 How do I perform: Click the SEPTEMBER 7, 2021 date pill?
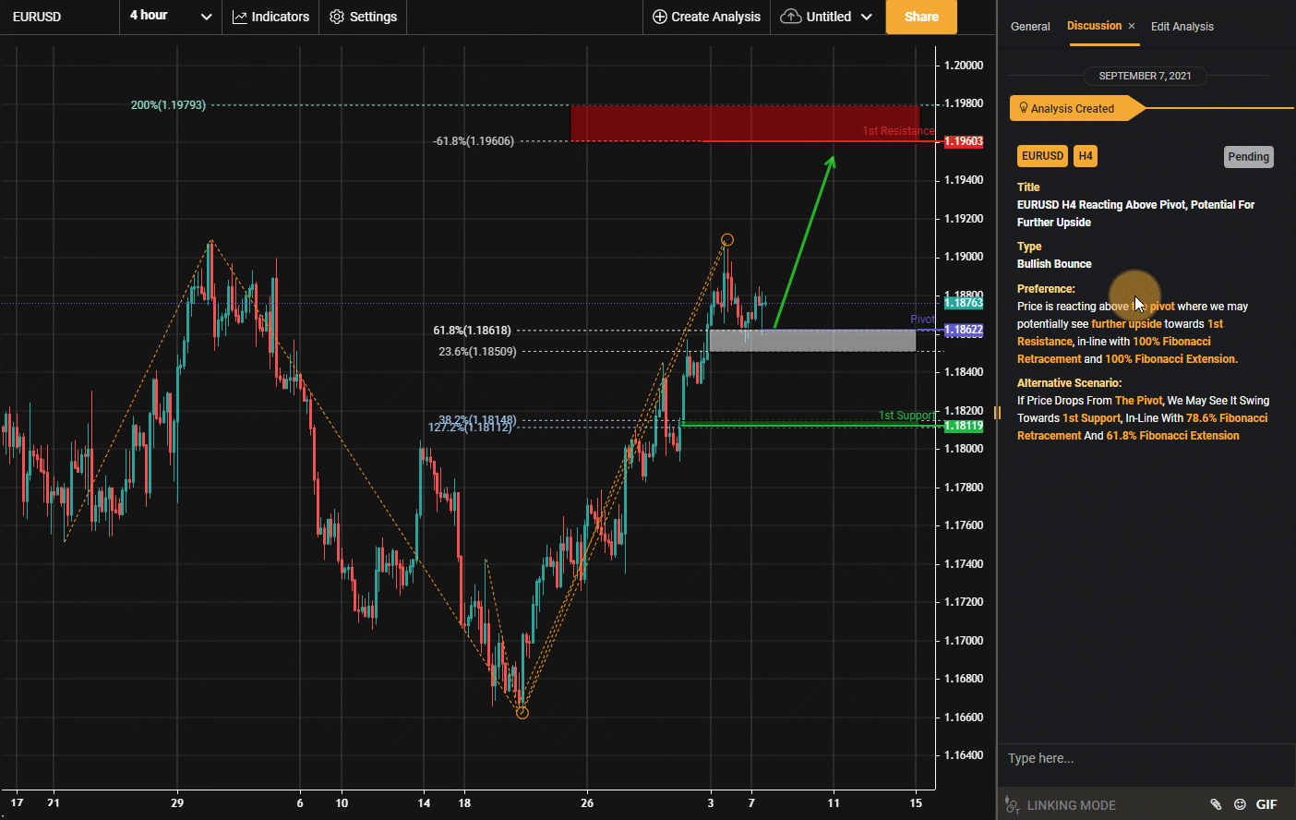(1145, 76)
